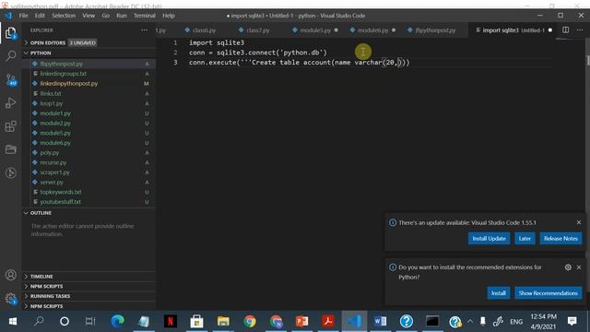
Task: Open the Explorer view in activity bar
Action: tap(10, 33)
